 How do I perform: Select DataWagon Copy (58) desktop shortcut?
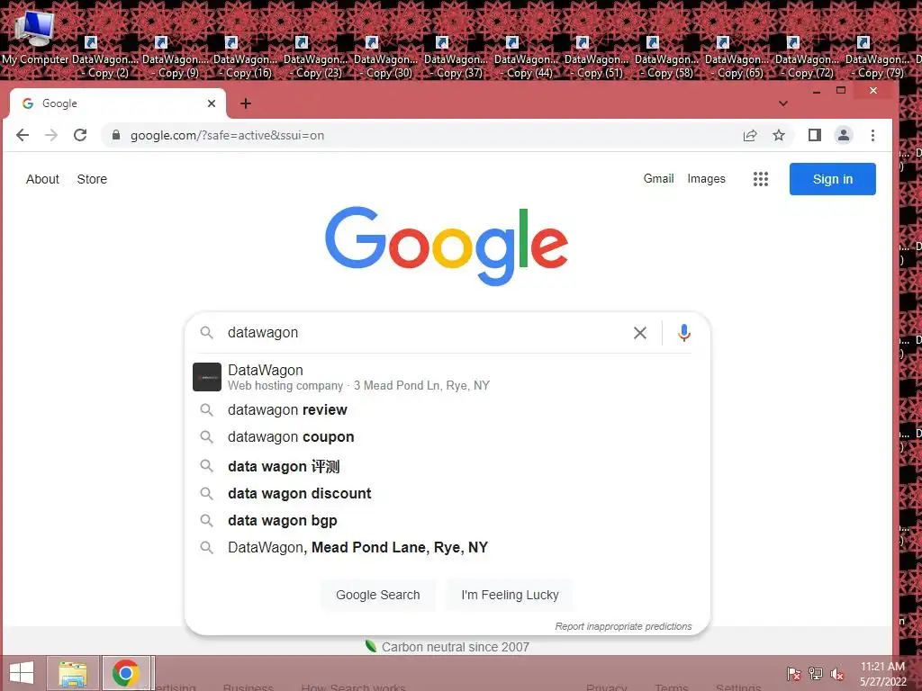pos(667,58)
